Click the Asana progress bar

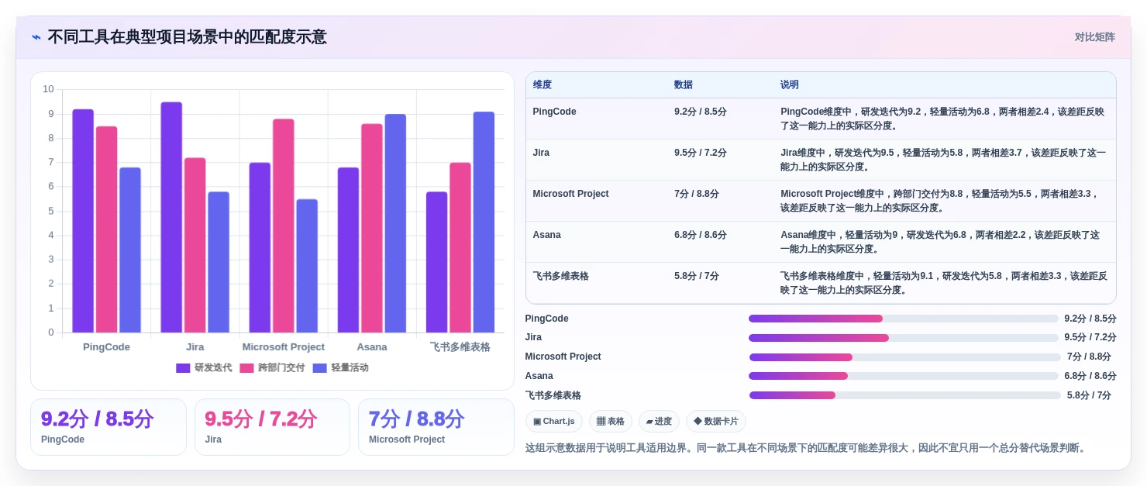904,376
